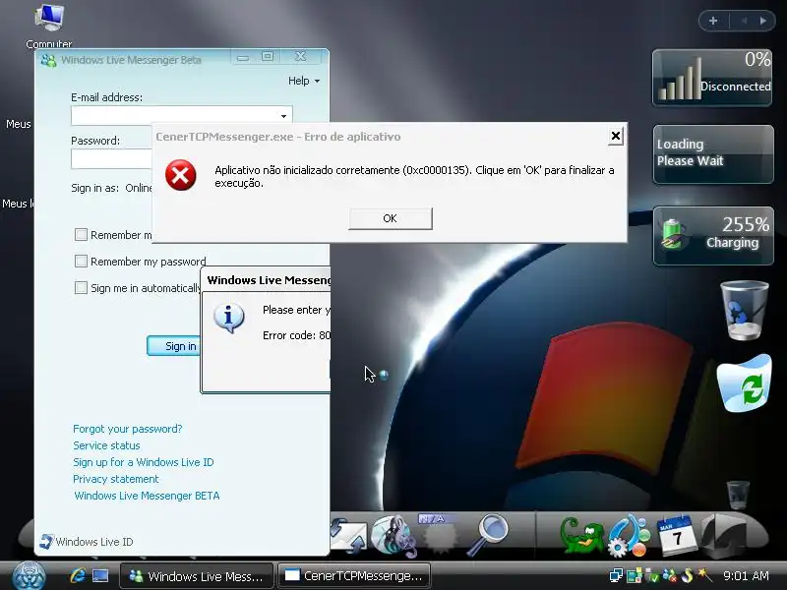Click the Windows Live ID footer text
Screen dimensions: 787x590
(94, 542)
